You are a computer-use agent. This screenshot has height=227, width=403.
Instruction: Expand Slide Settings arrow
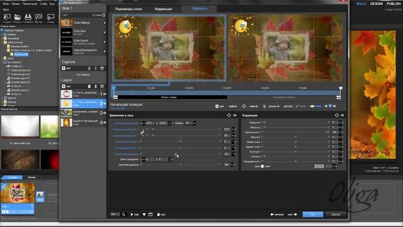(105, 23)
